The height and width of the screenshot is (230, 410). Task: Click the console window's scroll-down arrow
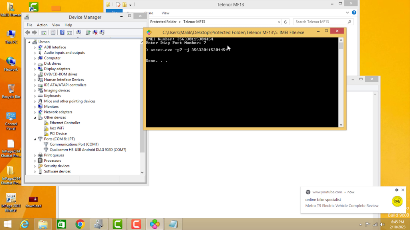click(341, 125)
